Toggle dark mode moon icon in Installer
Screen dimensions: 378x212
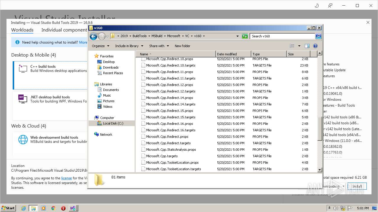click(317, 6)
